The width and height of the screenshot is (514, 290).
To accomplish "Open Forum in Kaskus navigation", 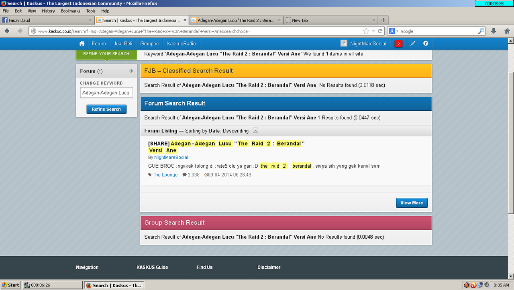I will [99, 44].
